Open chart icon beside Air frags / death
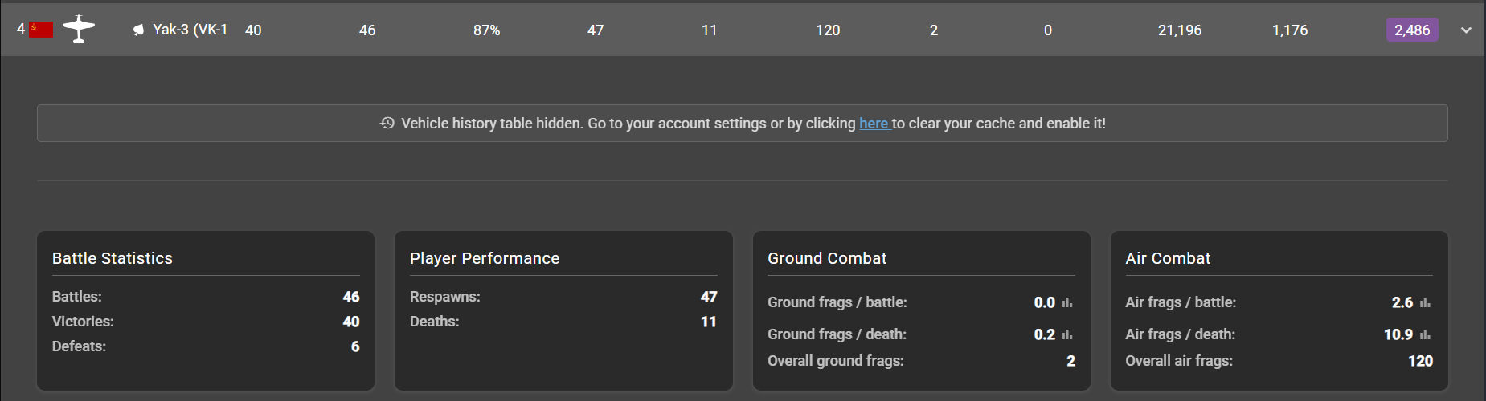1486x401 pixels. coord(1425,335)
